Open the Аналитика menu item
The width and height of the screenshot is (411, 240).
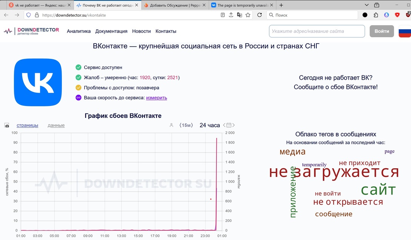coord(79,31)
